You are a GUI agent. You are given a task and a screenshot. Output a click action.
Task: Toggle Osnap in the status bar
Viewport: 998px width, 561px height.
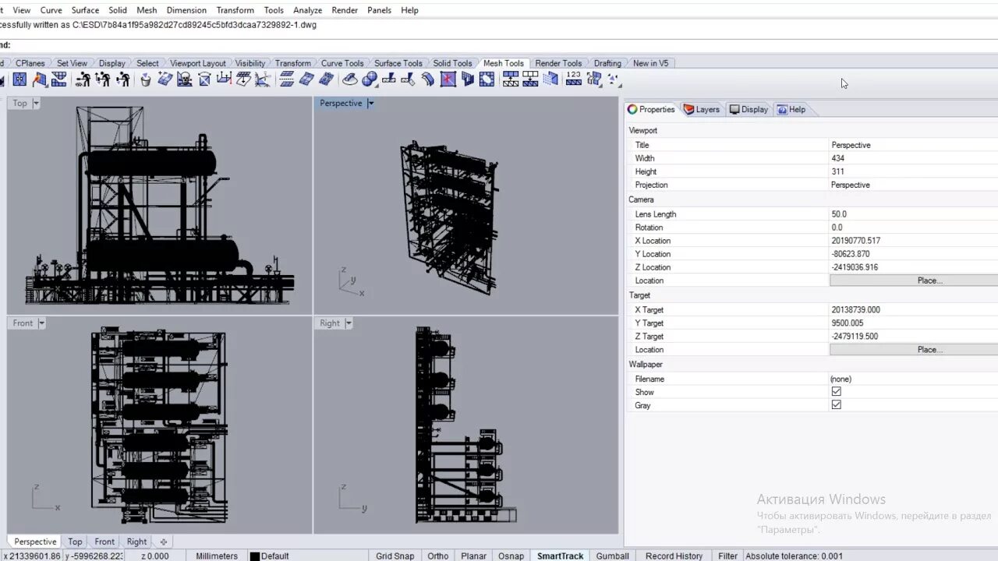point(511,556)
